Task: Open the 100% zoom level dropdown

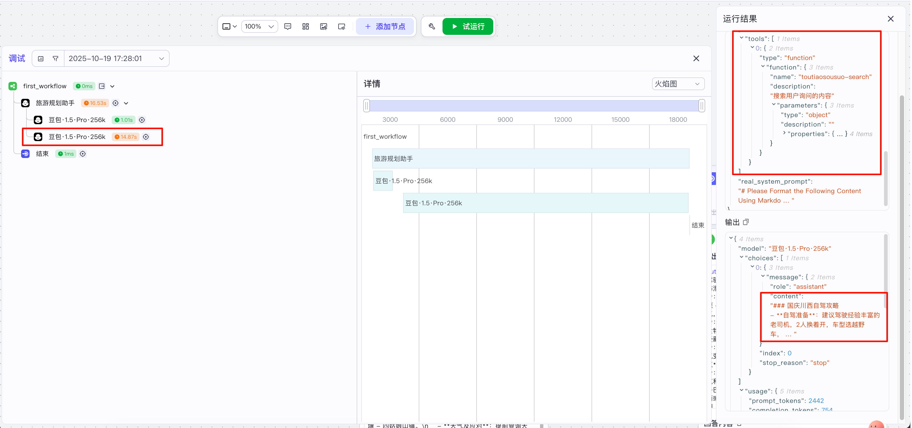Action: [259, 26]
